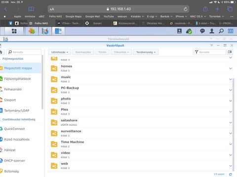Go to Control Panel home icon
Screen dimensions: 237x177
1,52
